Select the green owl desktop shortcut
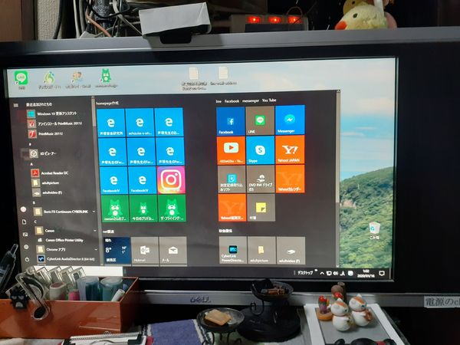The width and height of the screenshot is (460, 345). pyautogui.click(x=106, y=77)
